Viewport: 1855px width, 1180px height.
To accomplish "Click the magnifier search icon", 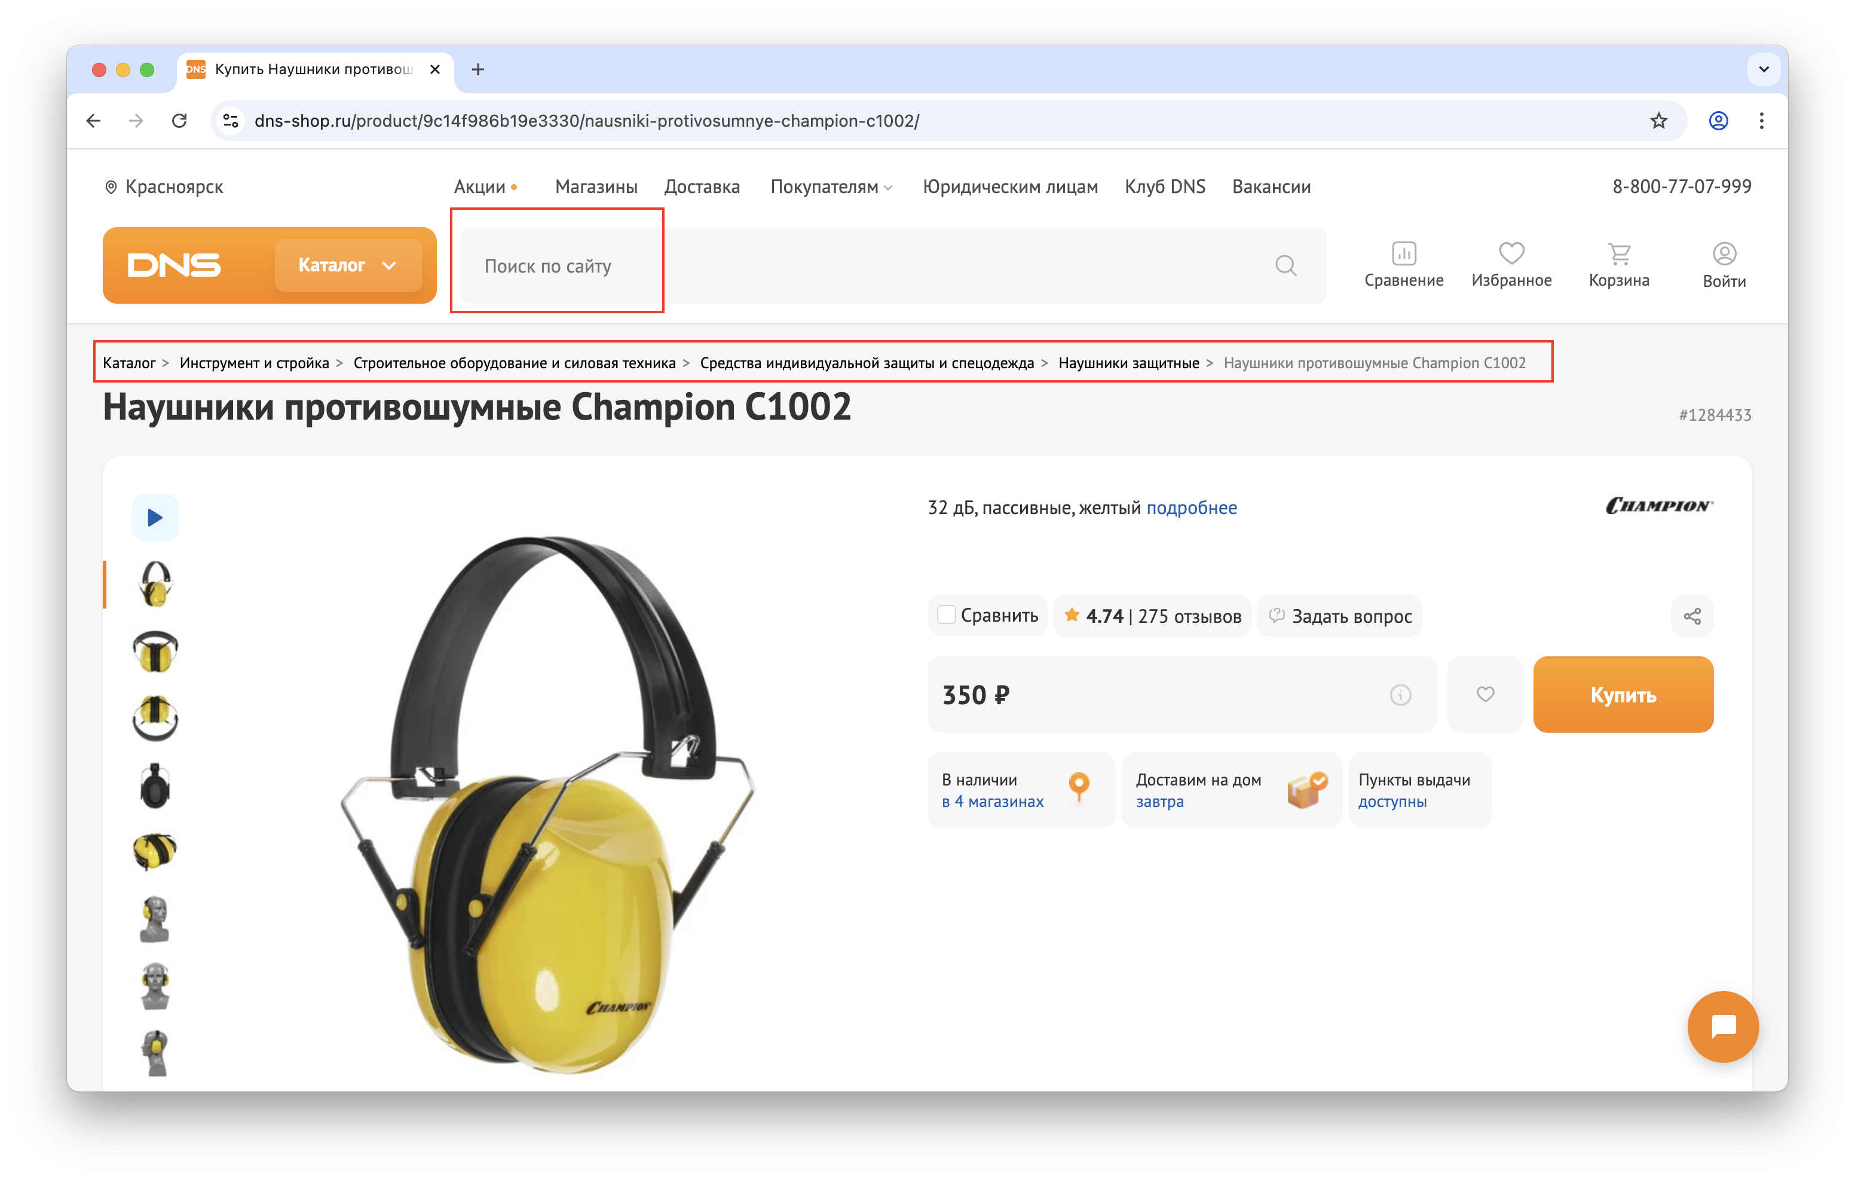I will [x=1285, y=265].
